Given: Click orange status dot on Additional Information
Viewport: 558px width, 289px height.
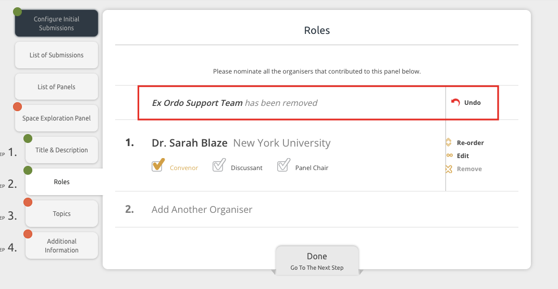Looking at the screenshot, I should [28, 234].
